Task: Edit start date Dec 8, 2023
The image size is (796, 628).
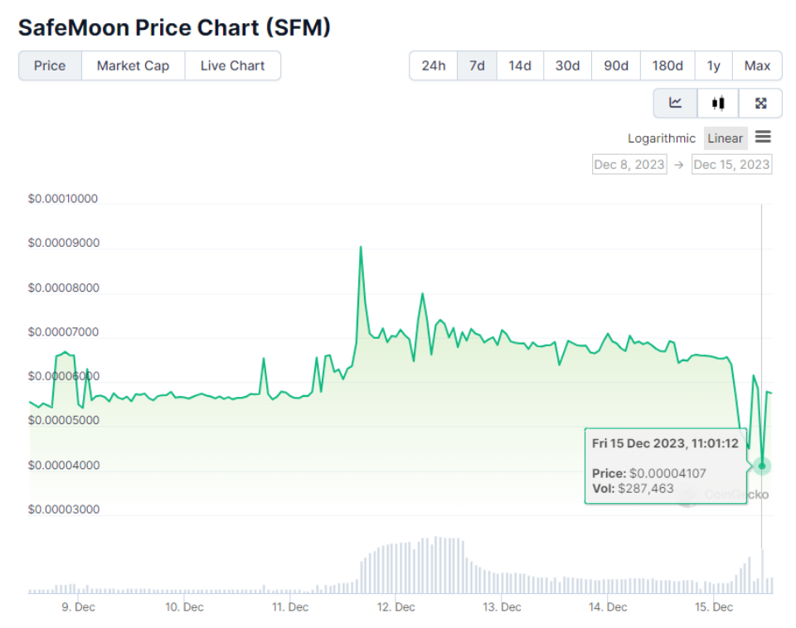Action: tap(629, 165)
